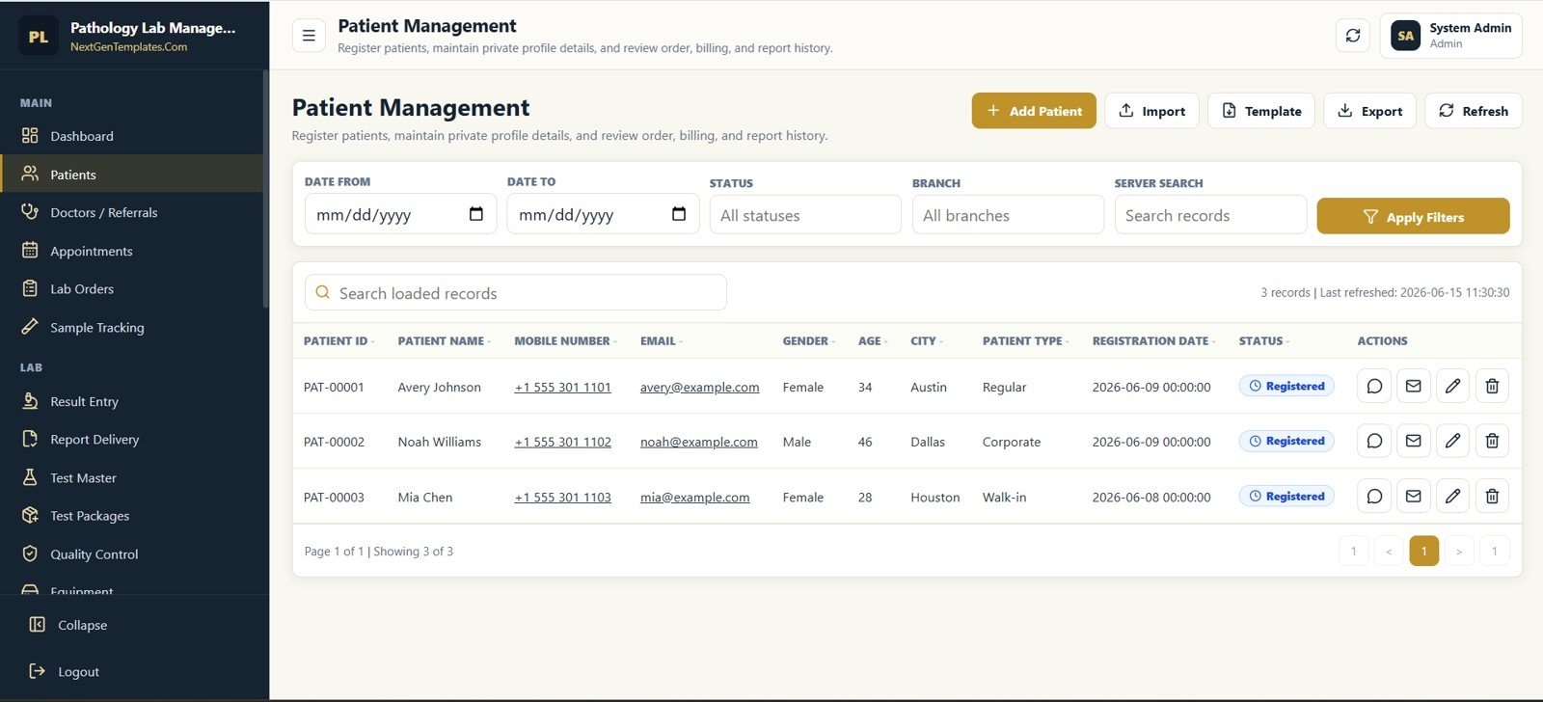Sort by Registration Date column
Viewport: 1543px width, 702px height.
(x=1153, y=341)
